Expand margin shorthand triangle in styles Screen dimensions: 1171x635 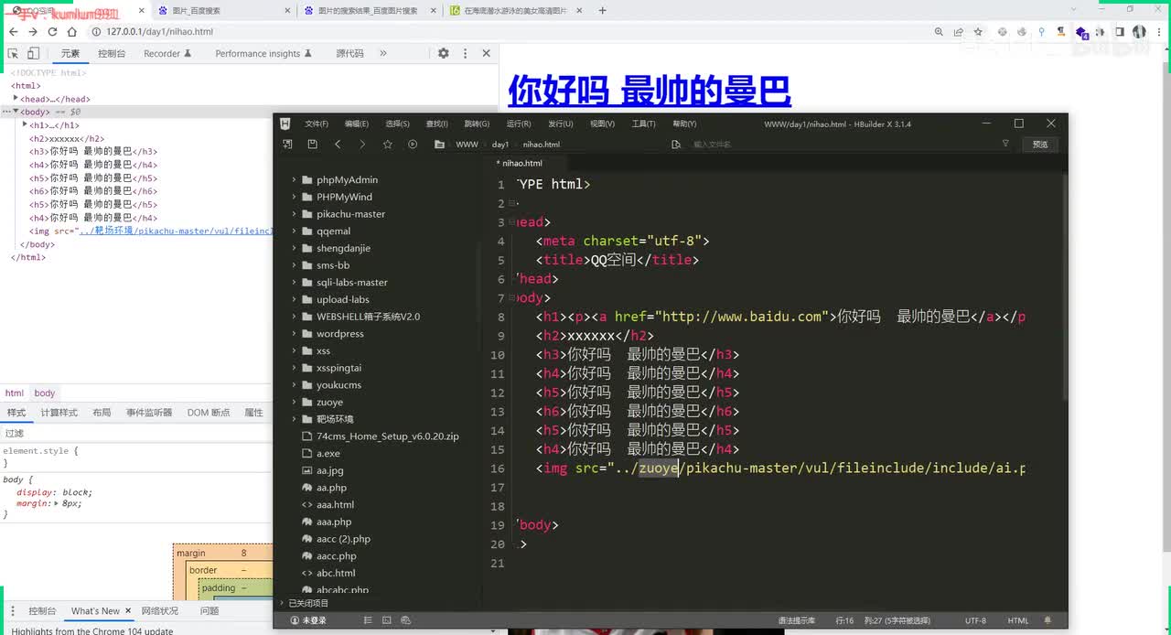click(56, 503)
